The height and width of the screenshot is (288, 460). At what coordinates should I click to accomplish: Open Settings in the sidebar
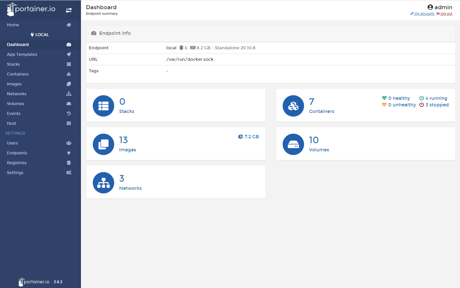[x=40, y=173]
